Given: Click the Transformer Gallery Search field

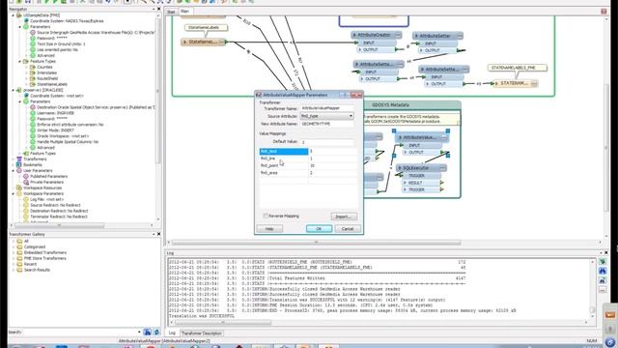Looking at the screenshot, I should click(81, 333).
